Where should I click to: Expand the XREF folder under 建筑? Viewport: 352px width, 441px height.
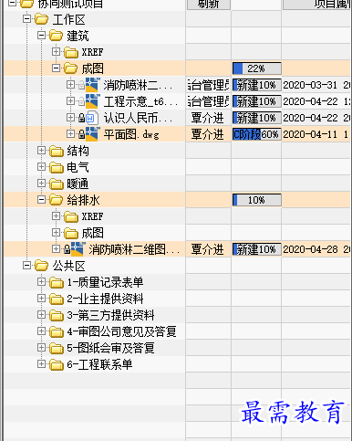(56, 52)
